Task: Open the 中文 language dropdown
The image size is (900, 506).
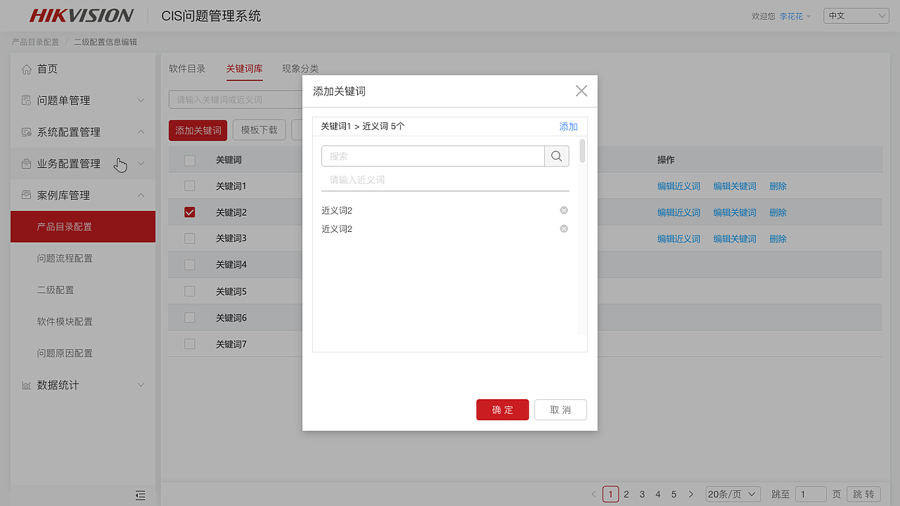Action: (x=856, y=15)
